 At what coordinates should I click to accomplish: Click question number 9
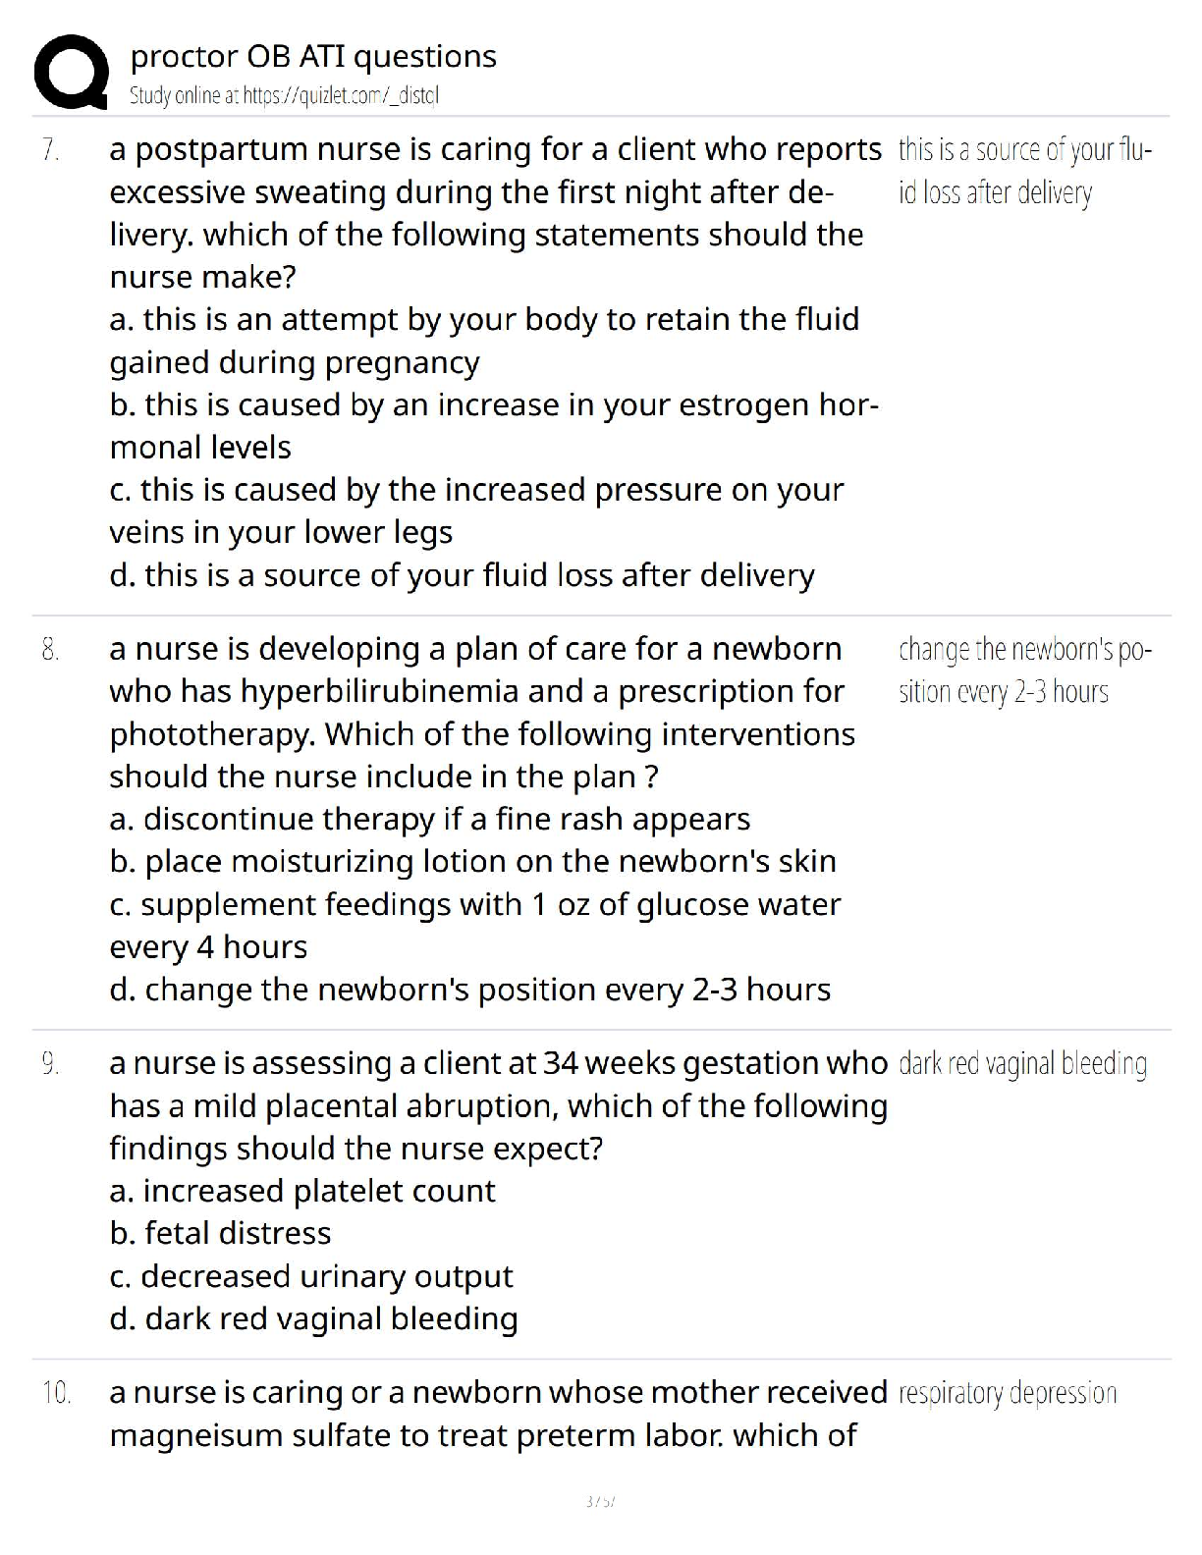(51, 1064)
